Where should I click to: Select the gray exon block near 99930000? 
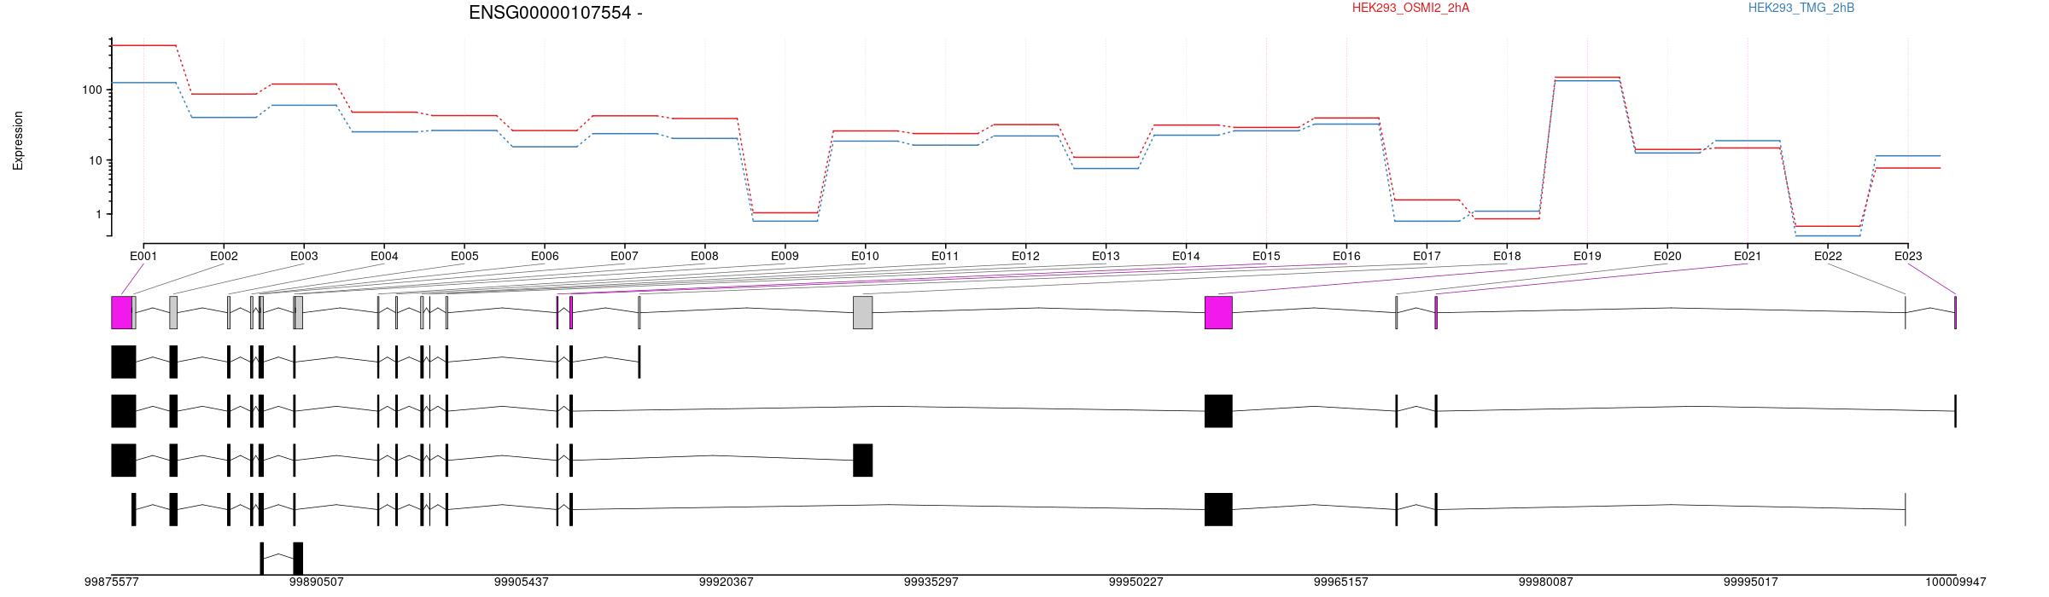(x=863, y=312)
